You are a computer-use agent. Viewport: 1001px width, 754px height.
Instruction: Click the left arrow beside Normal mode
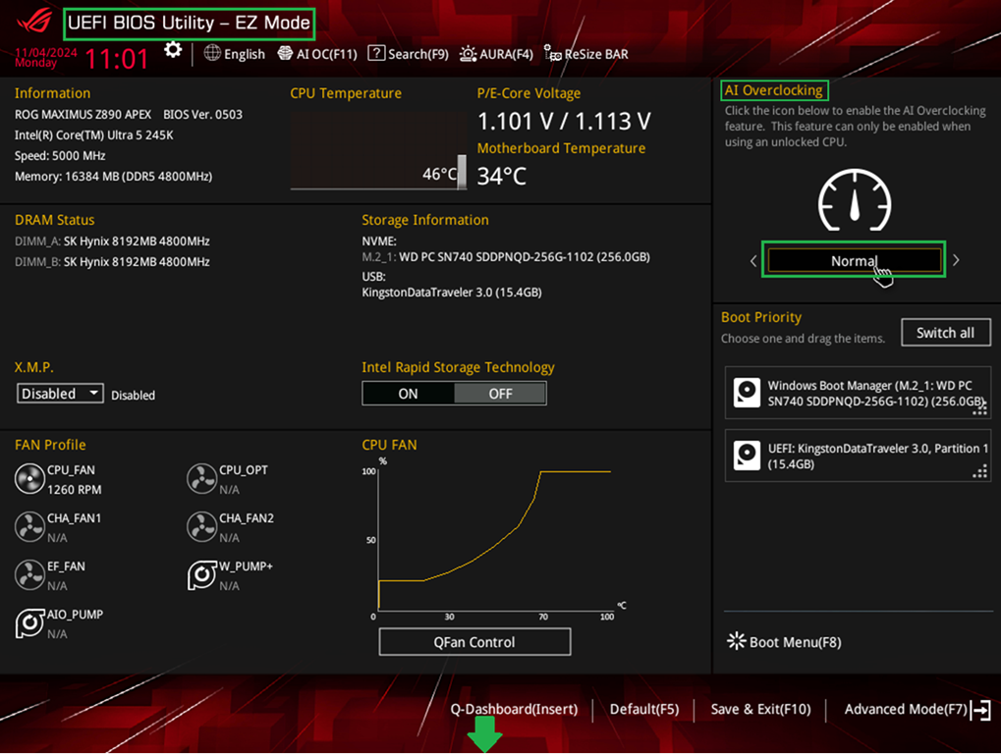(753, 261)
